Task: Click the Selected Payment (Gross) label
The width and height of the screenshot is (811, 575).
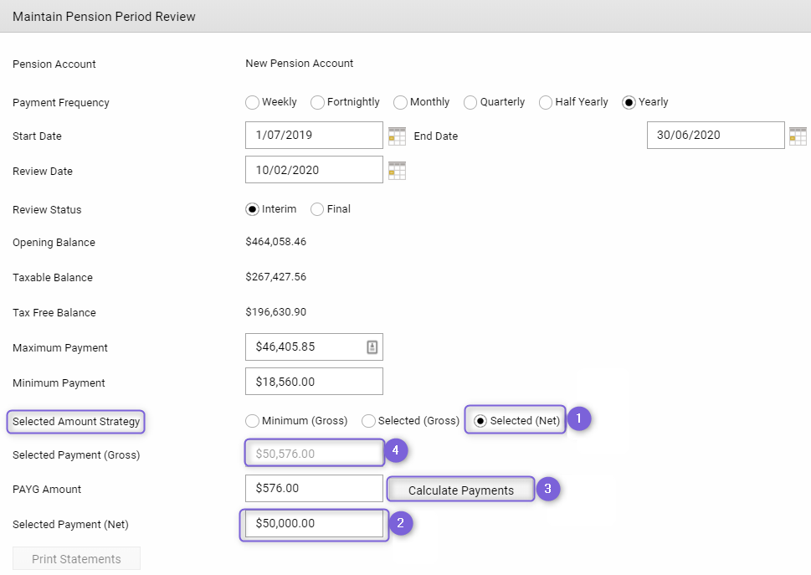Action: [76, 455]
